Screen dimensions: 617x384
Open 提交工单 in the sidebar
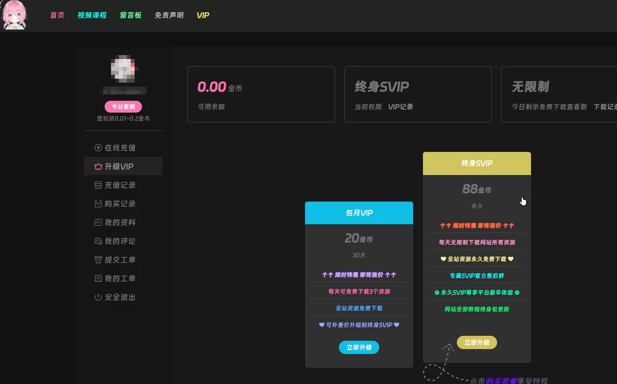coord(123,260)
